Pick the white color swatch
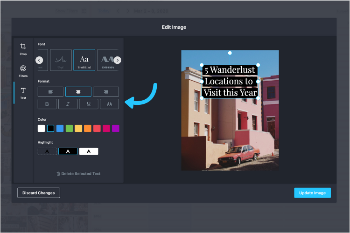Viewport: 350px width, 233px height. [x=41, y=128]
